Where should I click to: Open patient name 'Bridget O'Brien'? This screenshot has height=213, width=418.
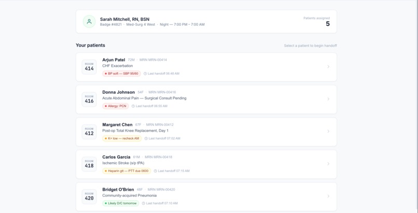[x=118, y=190]
